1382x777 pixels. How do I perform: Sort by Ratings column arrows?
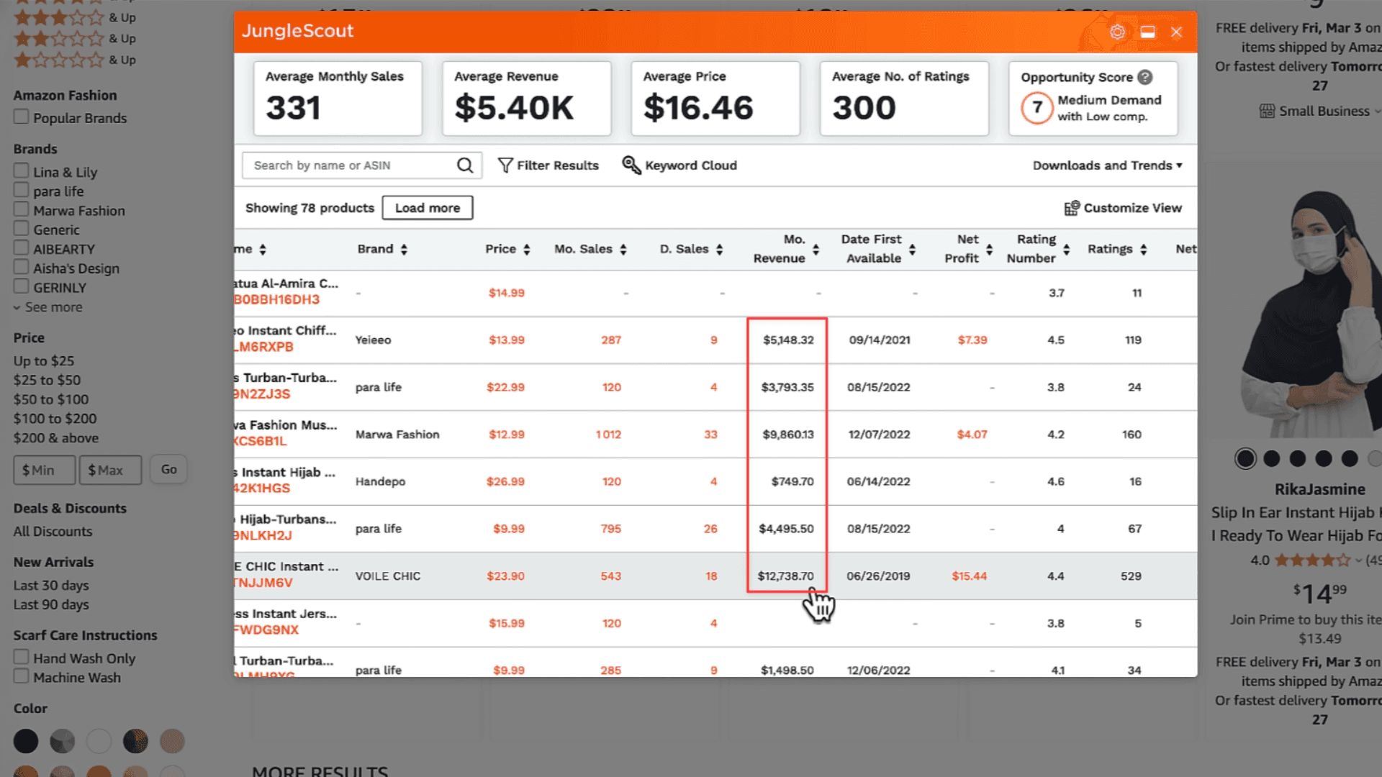1143,249
